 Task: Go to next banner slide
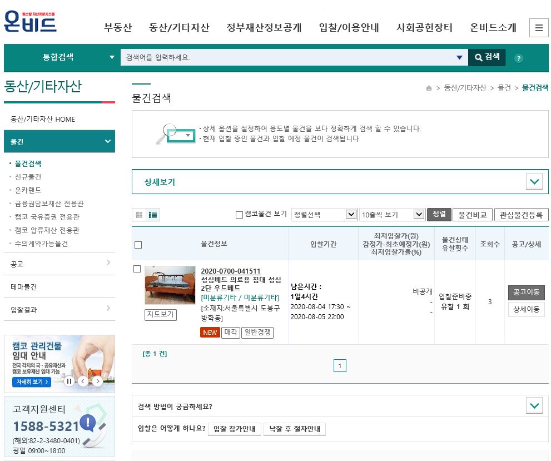(x=97, y=381)
